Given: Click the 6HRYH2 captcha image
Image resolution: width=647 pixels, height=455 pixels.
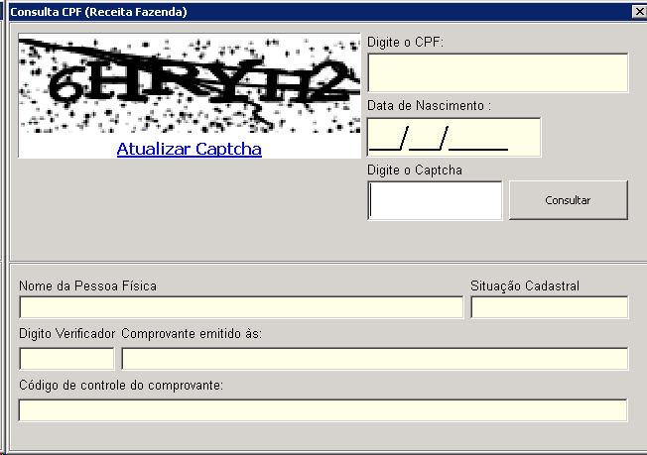Looking at the screenshot, I should 190,84.
